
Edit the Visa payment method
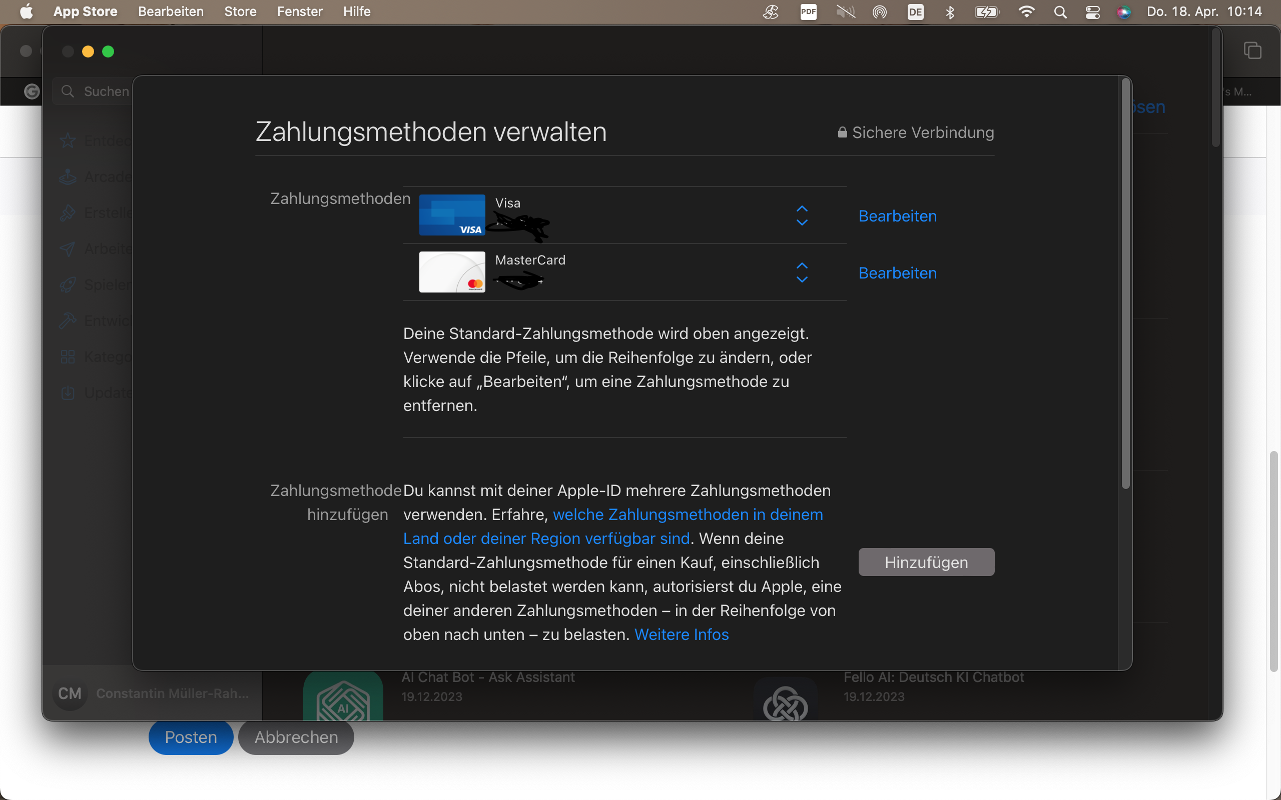tap(897, 216)
